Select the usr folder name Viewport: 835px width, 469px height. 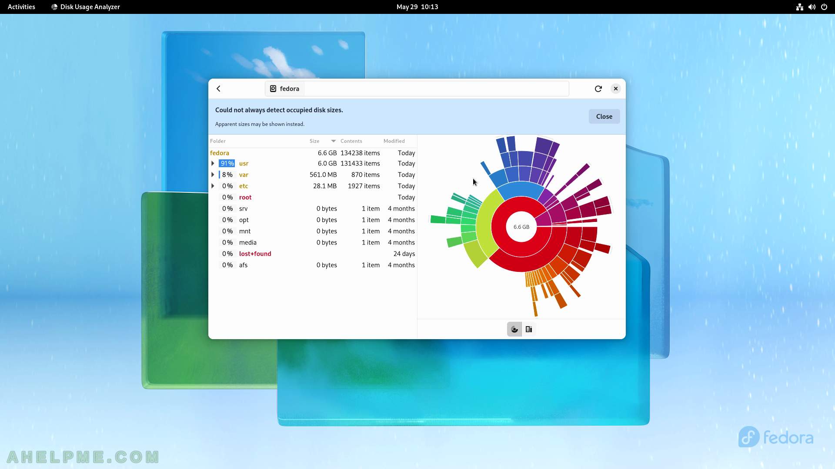tap(244, 163)
